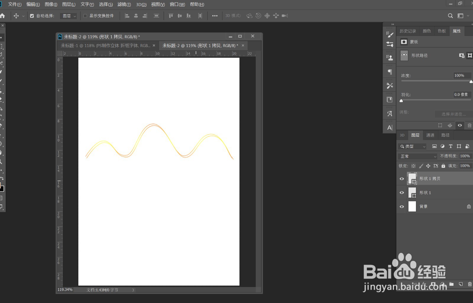Select vector mask icon in Properties
This screenshot has height=303, width=473.
pyautogui.click(x=469, y=55)
